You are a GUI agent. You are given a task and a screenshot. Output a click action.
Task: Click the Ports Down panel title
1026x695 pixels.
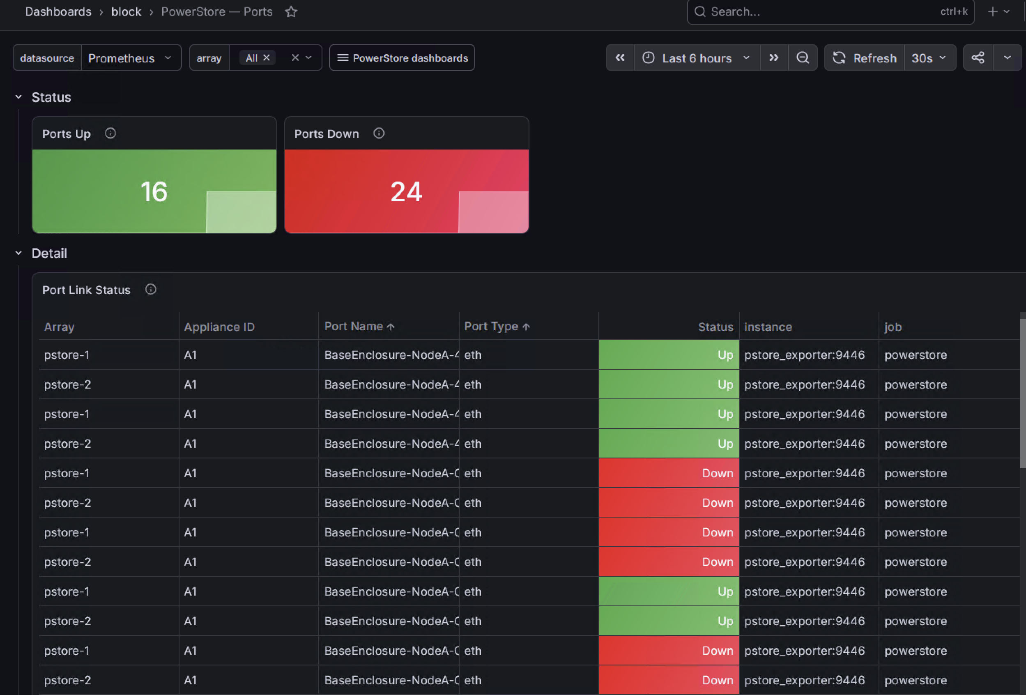327,134
